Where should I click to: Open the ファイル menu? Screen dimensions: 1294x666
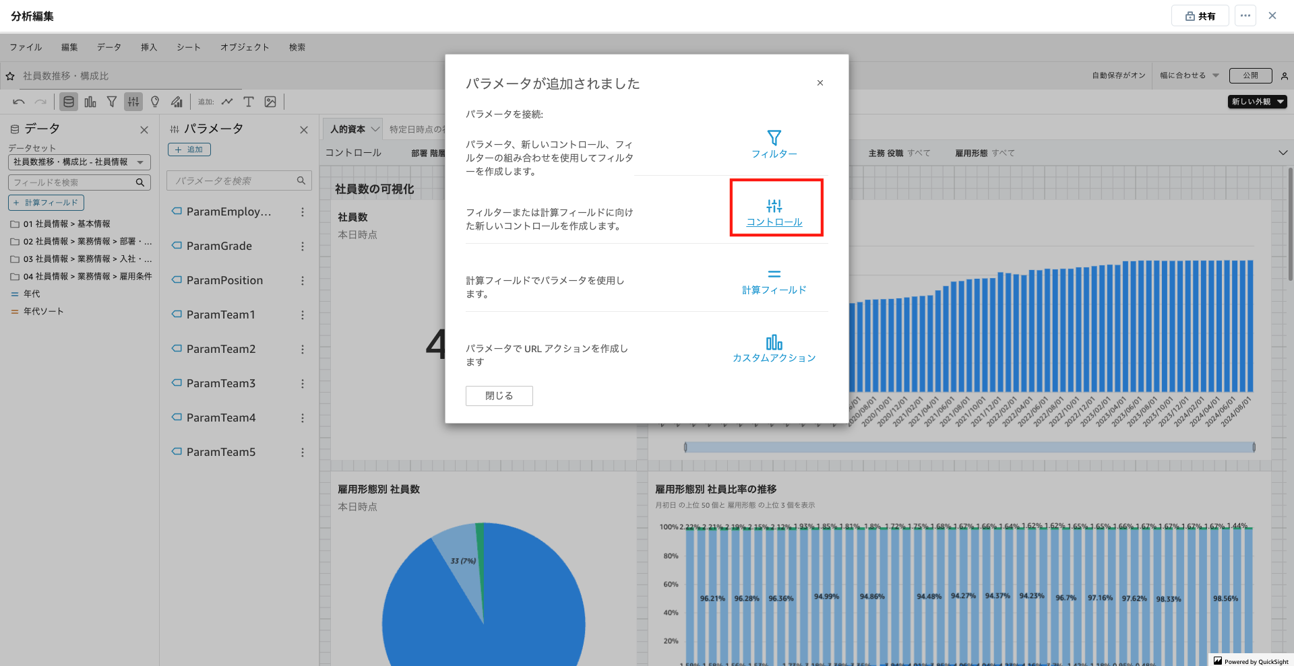point(25,47)
